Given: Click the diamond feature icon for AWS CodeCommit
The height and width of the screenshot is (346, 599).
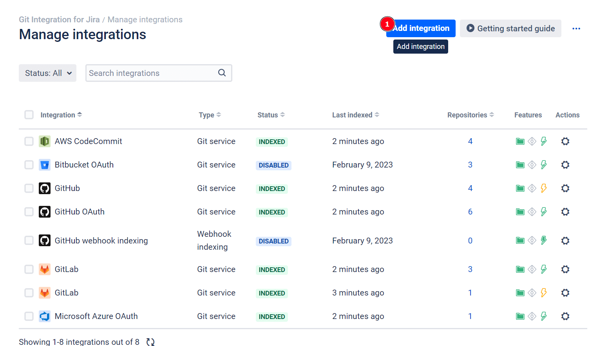Looking at the screenshot, I should tap(532, 141).
